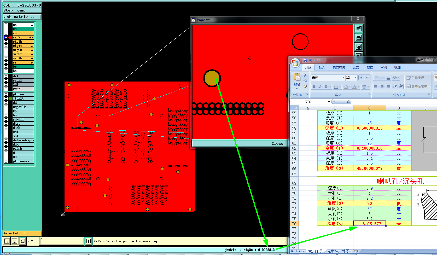Toggle the checkbox for layer sig2t
The height and width of the screenshot is (255, 437).
(6, 37)
